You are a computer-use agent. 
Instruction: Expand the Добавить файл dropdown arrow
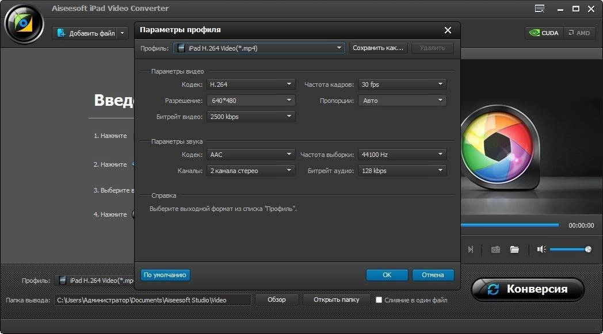pos(123,33)
